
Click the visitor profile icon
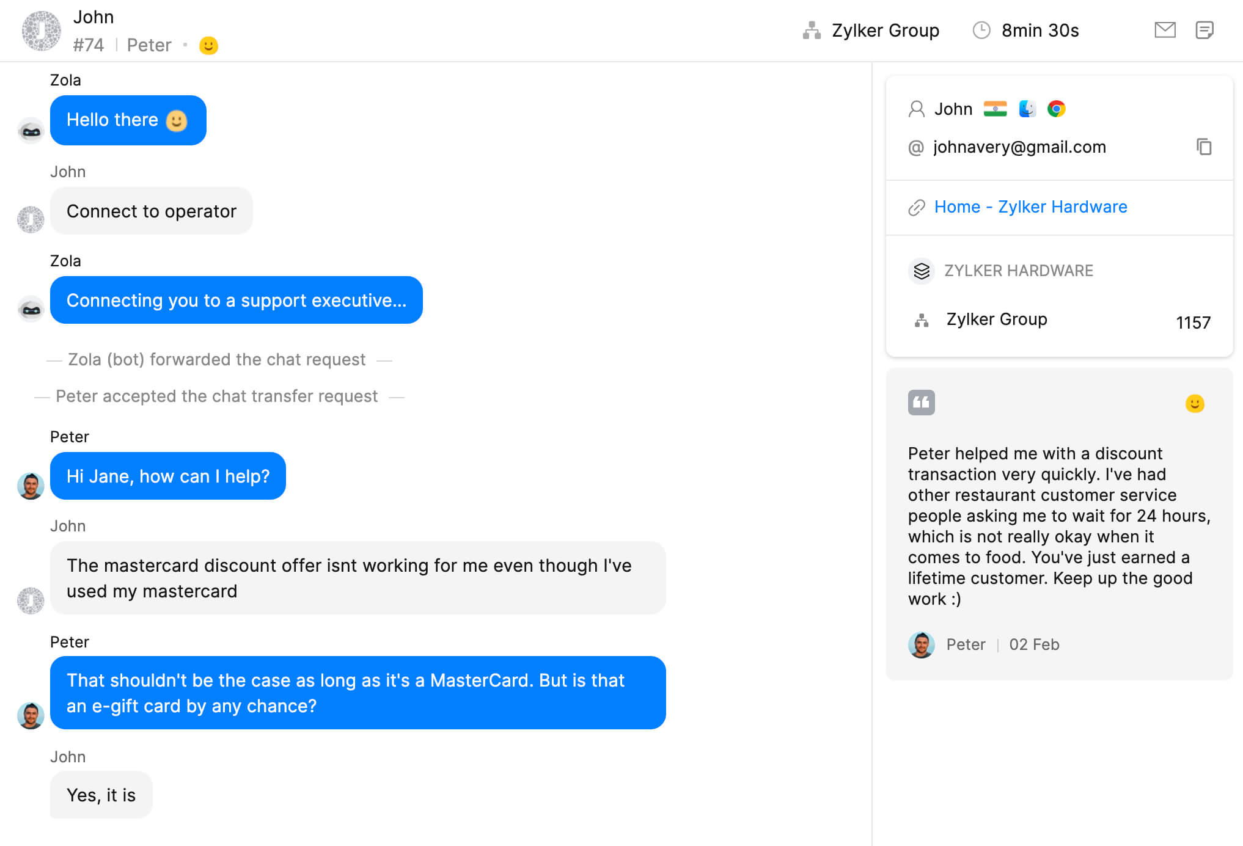tap(914, 108)
